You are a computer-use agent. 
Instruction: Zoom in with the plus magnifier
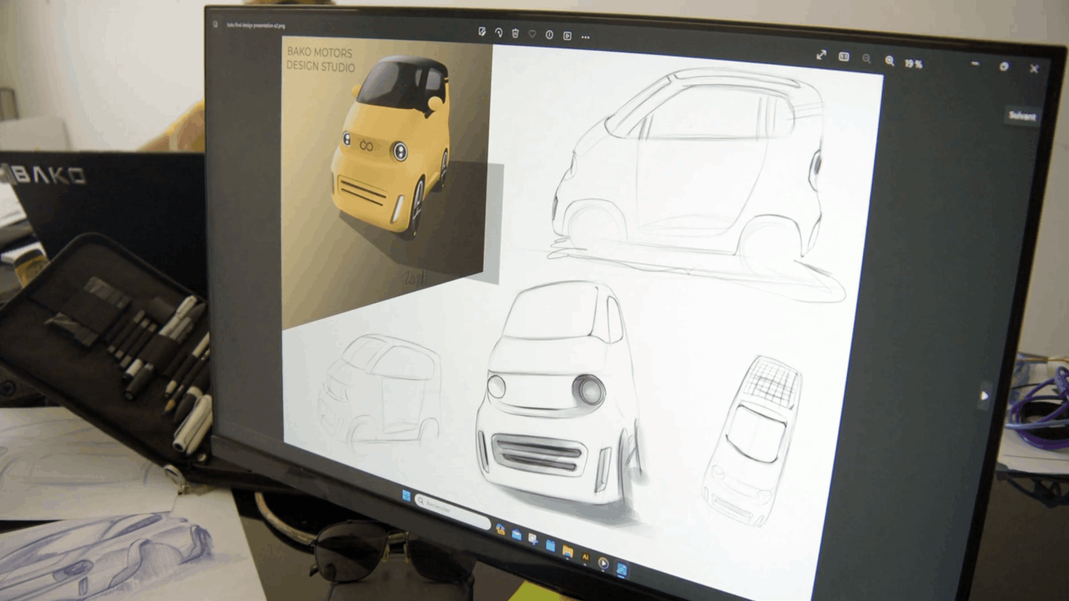[890, 61]
